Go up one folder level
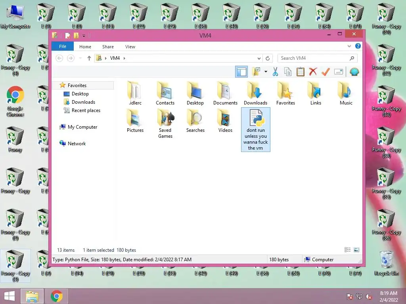Viewport: 406px width, 304px height. pyautogui.click(x=89, y=58)
